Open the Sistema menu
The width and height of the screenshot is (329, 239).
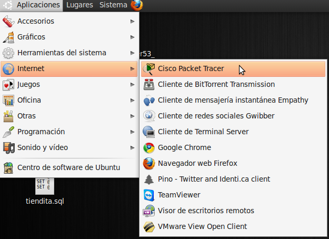pyautogui.click(x=113, y=5)
